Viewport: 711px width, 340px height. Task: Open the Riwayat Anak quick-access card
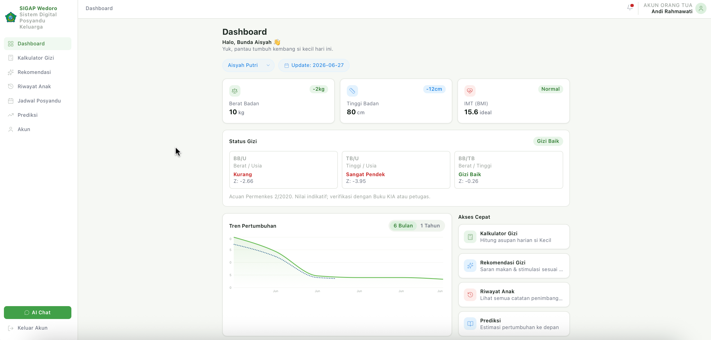tap(514, 295)
